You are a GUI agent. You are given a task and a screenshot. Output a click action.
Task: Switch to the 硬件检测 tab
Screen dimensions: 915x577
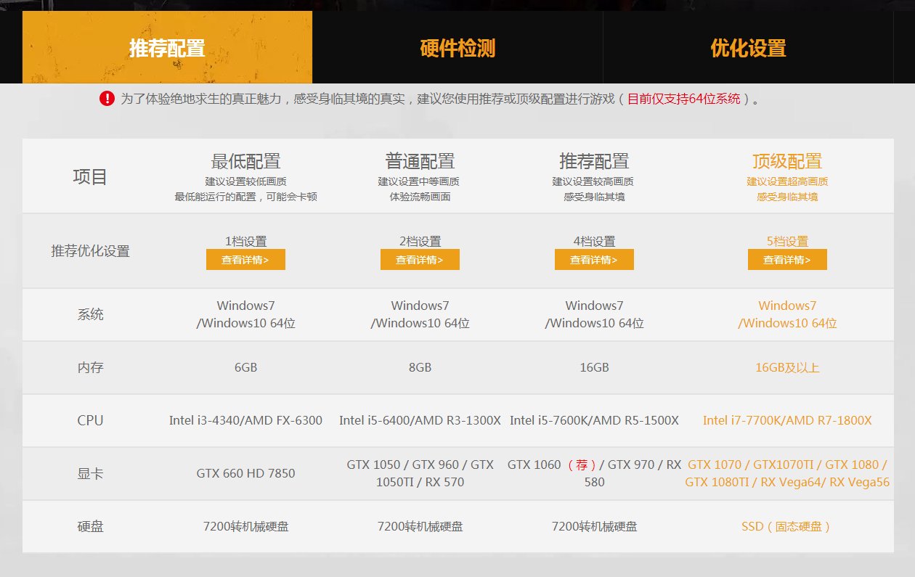[457, 46]
